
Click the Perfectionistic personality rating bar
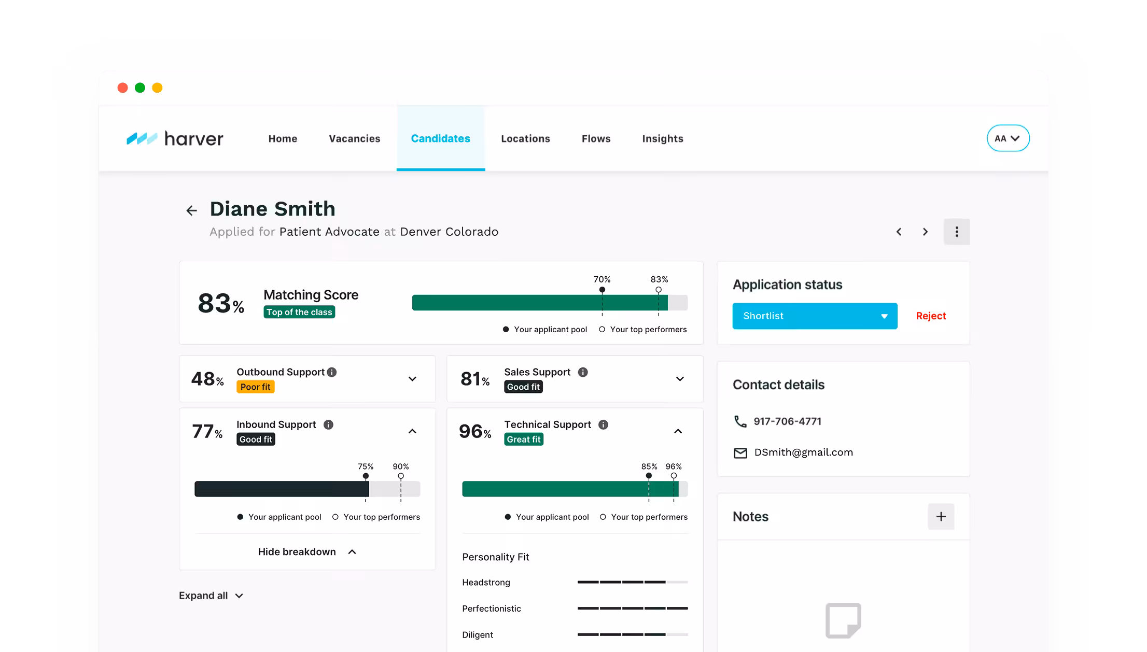[x=633, y=608]
